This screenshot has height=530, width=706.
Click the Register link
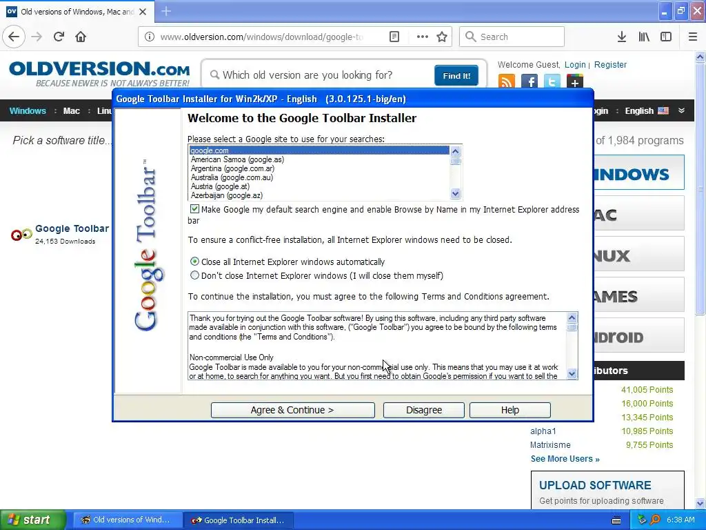point(610,64)
